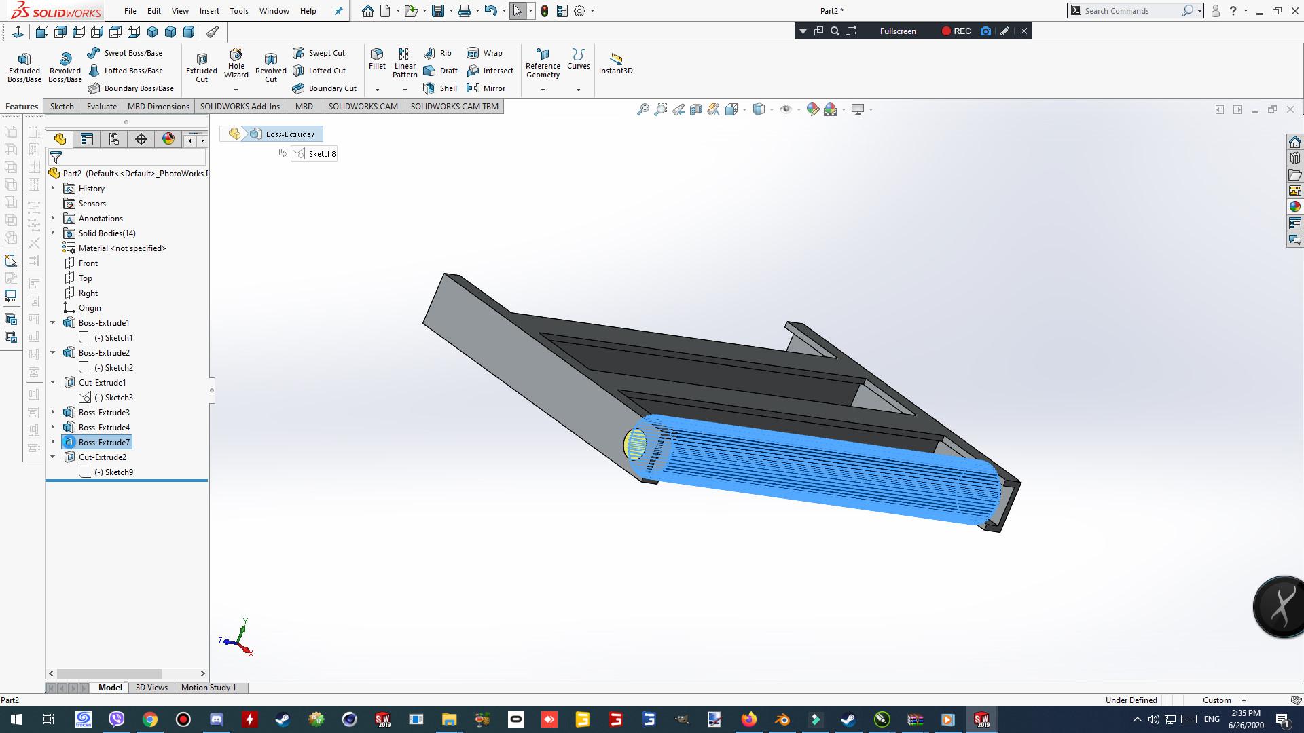Select the Extruded Boss/Base tool

[x=24, y=67]
